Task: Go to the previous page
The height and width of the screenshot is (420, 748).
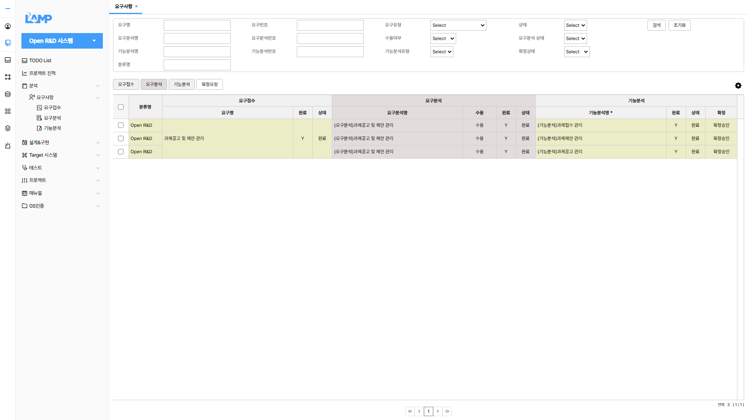Action: click(x=419, y=411)
